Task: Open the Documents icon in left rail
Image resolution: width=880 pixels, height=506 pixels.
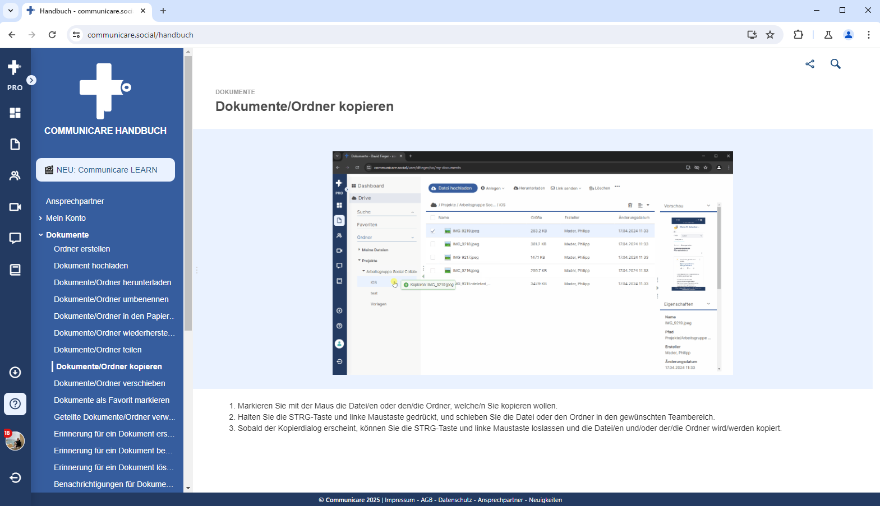Action: tap(15, 145)
